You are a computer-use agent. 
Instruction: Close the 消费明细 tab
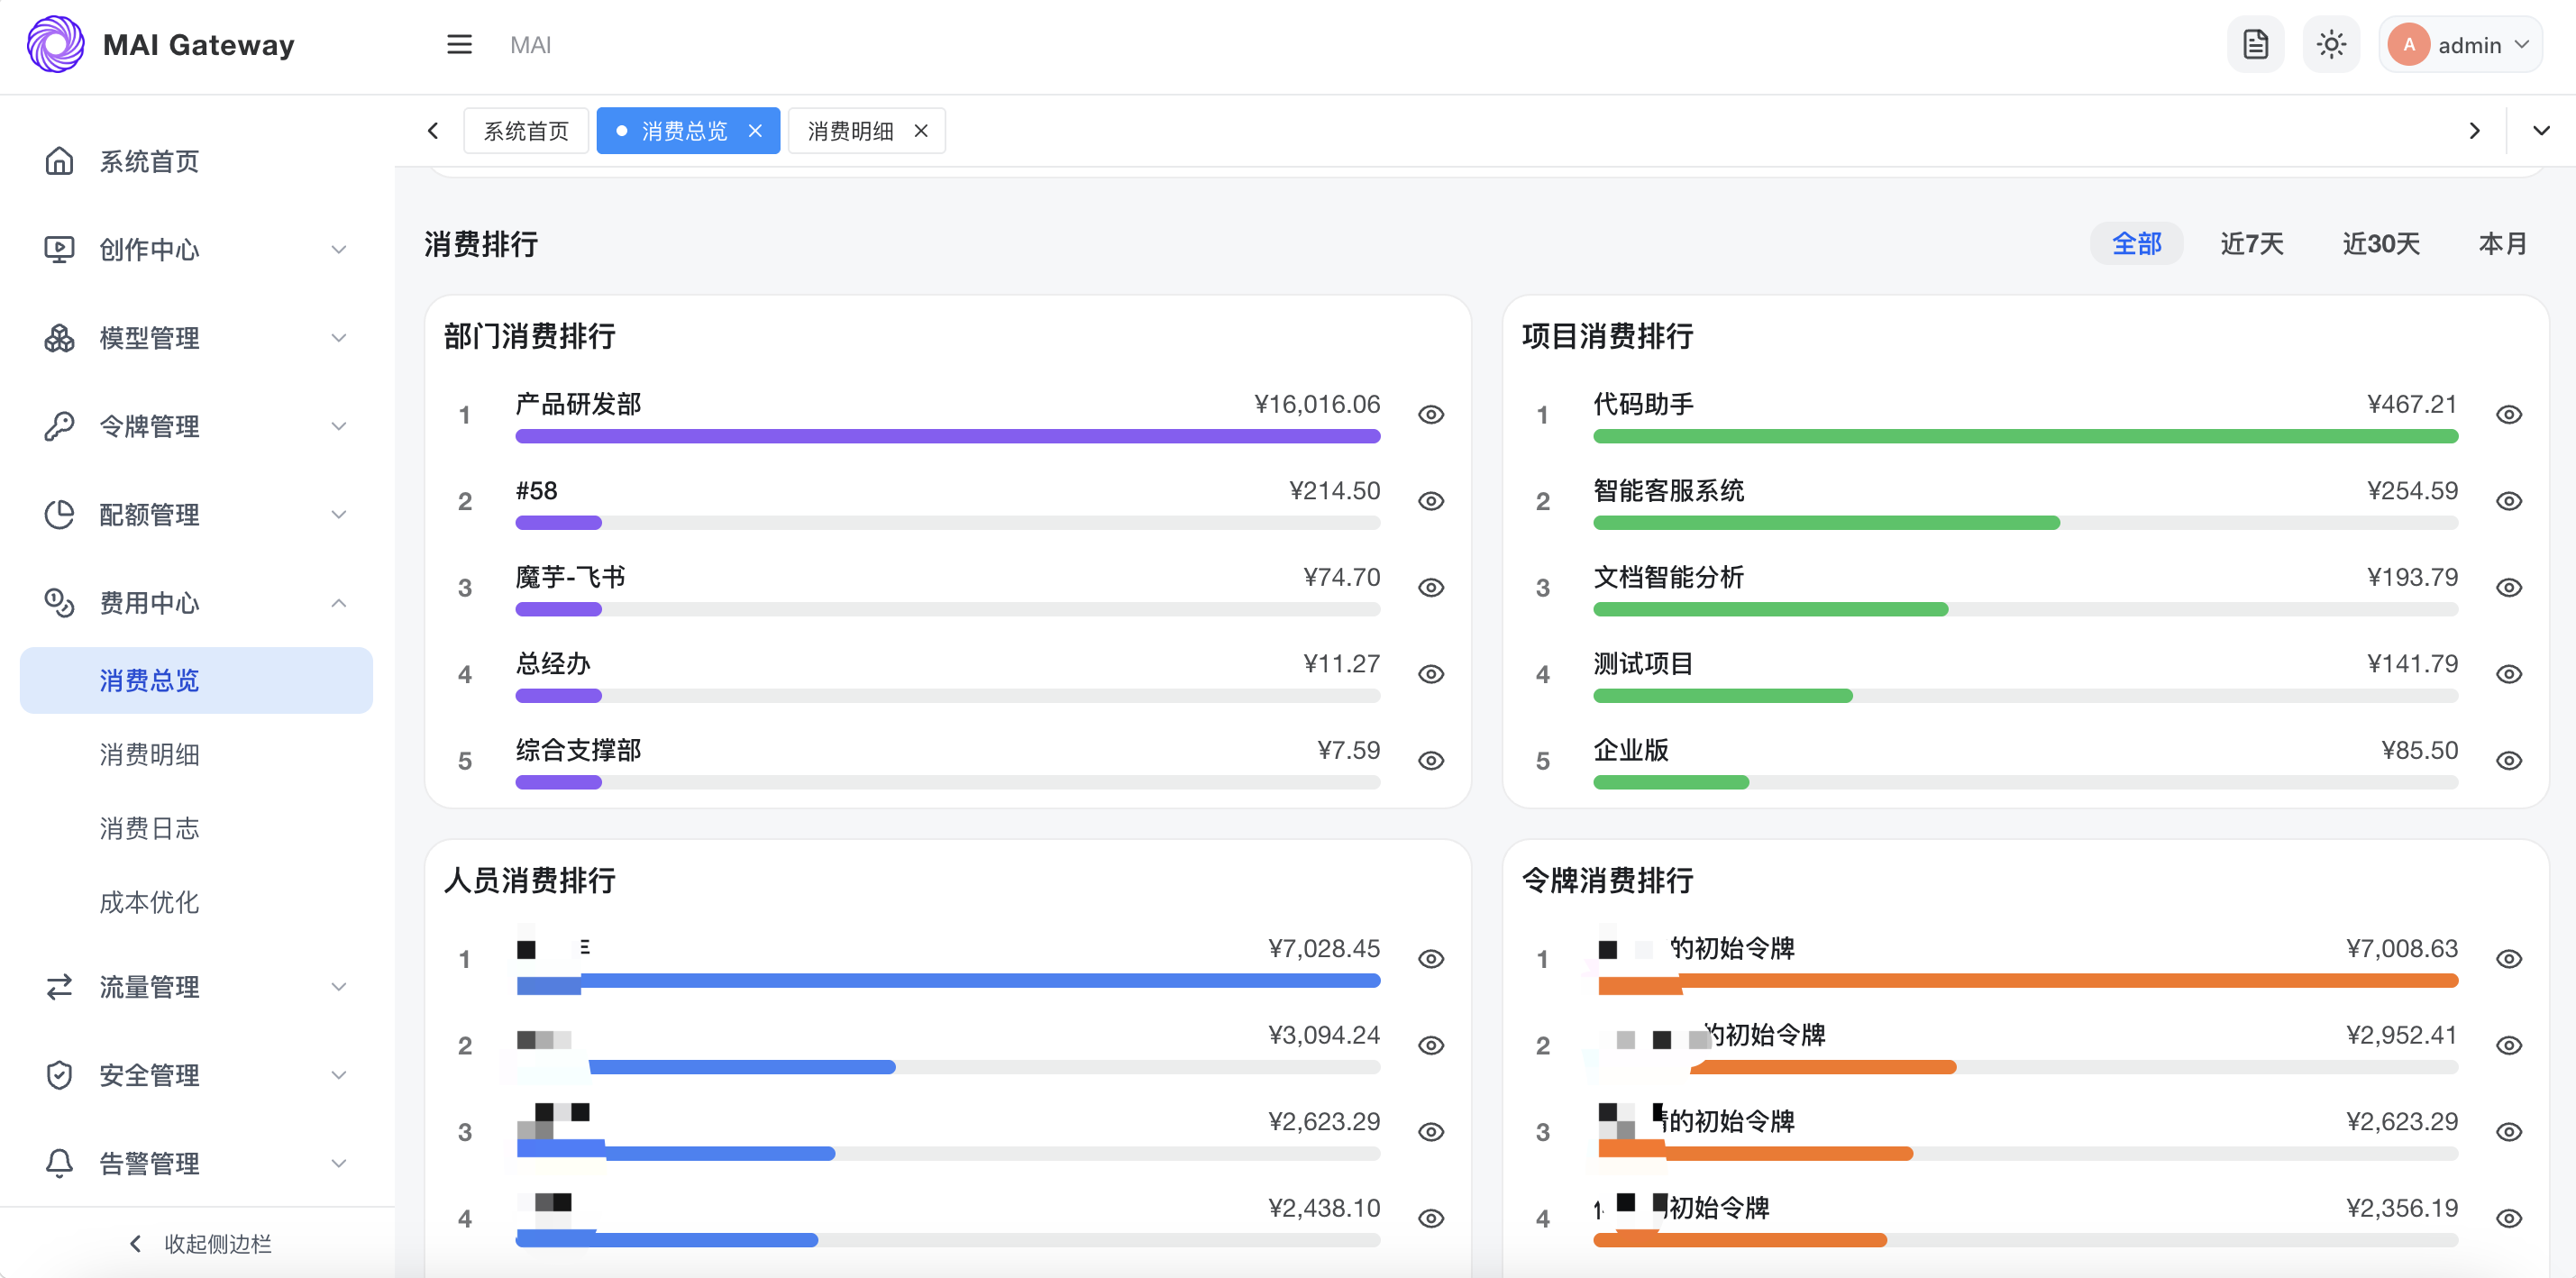click(x=921, y=131)
